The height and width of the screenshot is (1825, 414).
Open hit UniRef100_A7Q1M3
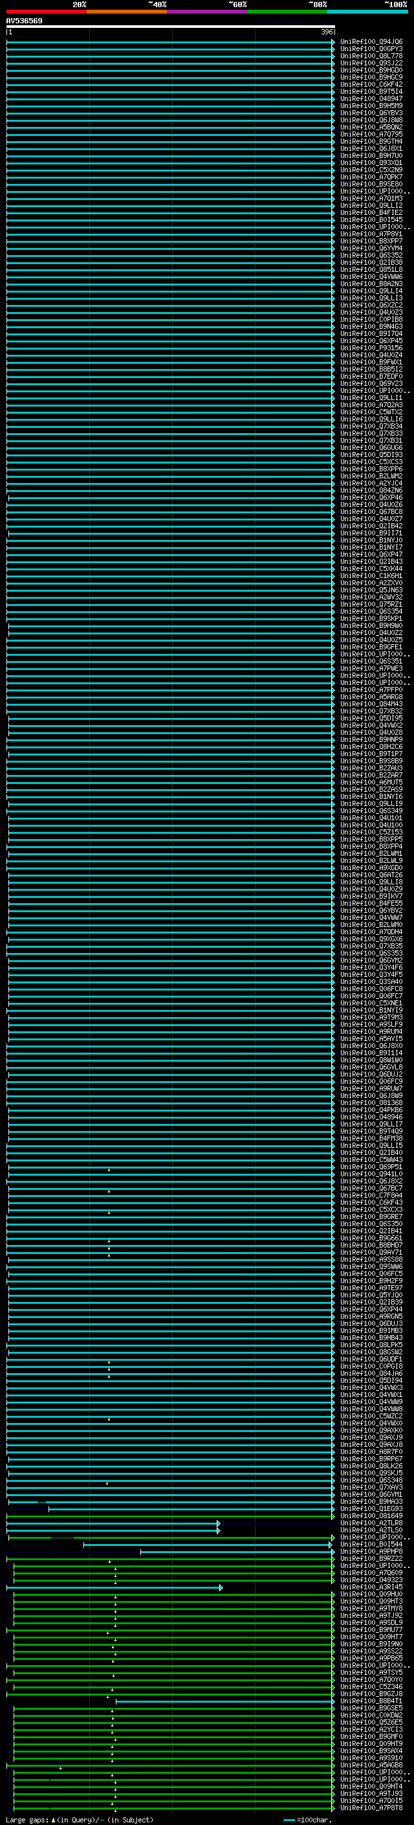371,198
